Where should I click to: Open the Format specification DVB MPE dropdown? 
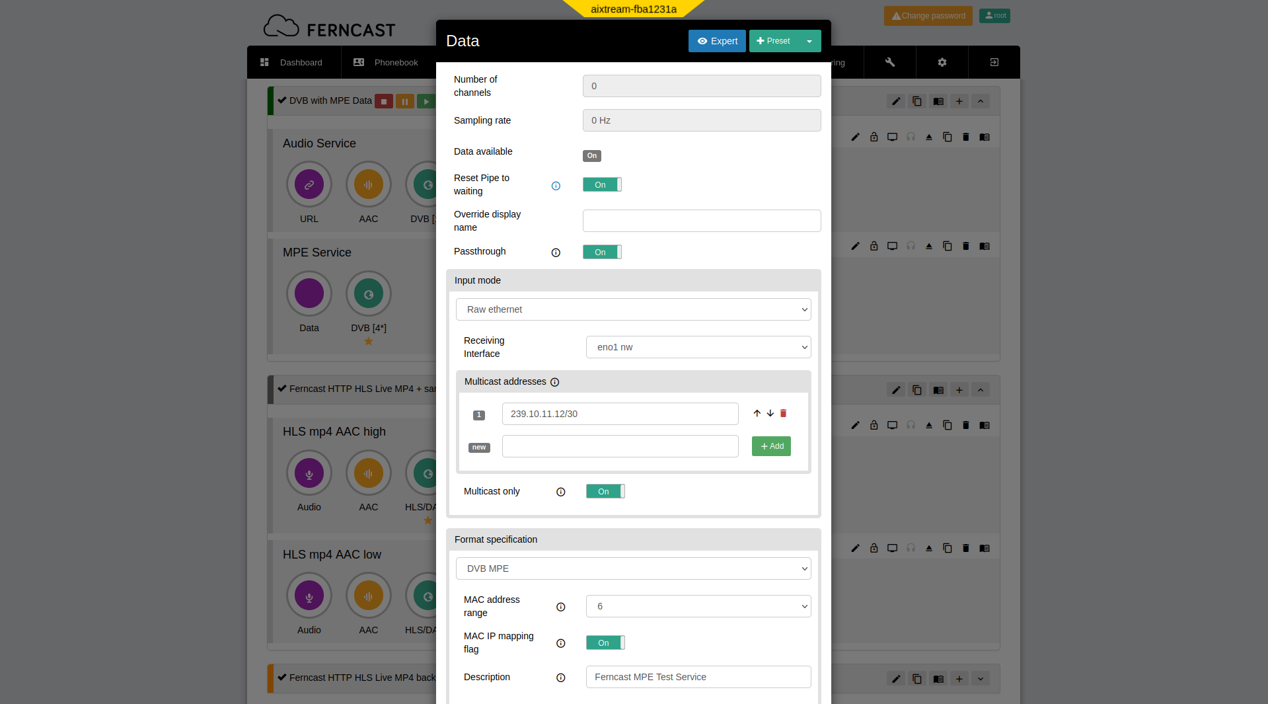click(632, 568)
